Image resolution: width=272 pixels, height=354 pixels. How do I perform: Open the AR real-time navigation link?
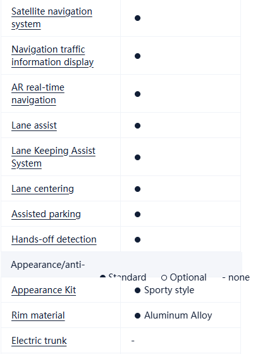[x=38, y=94]
